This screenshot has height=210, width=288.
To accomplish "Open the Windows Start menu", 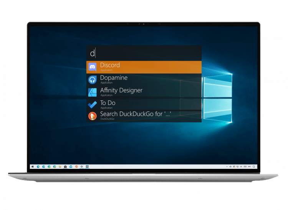I will 33,167.
